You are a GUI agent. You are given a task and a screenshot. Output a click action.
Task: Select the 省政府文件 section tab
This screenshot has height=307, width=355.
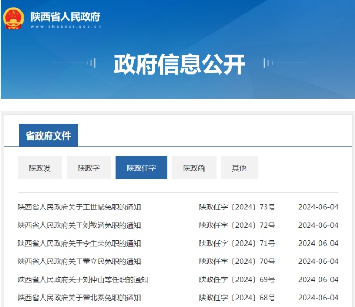[48, 136]
